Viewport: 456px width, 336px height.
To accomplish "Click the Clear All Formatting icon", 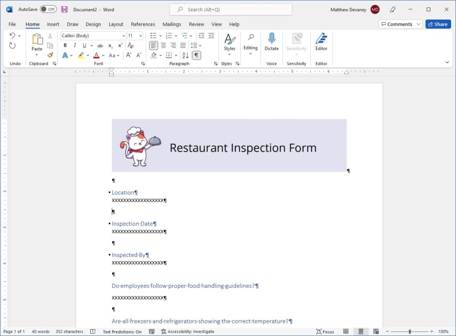I will [130, 45].
